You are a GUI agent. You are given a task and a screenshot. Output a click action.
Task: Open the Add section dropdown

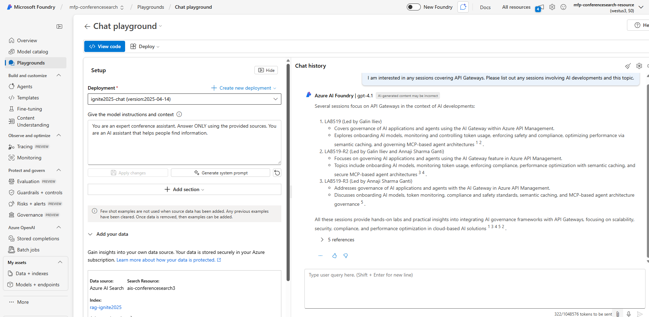(x=184, y=189)
